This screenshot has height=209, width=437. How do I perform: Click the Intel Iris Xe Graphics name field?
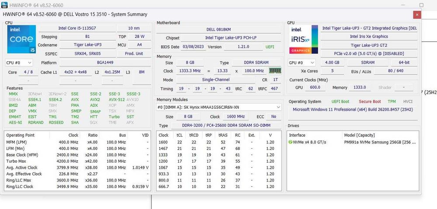click(x=369, y=36)
